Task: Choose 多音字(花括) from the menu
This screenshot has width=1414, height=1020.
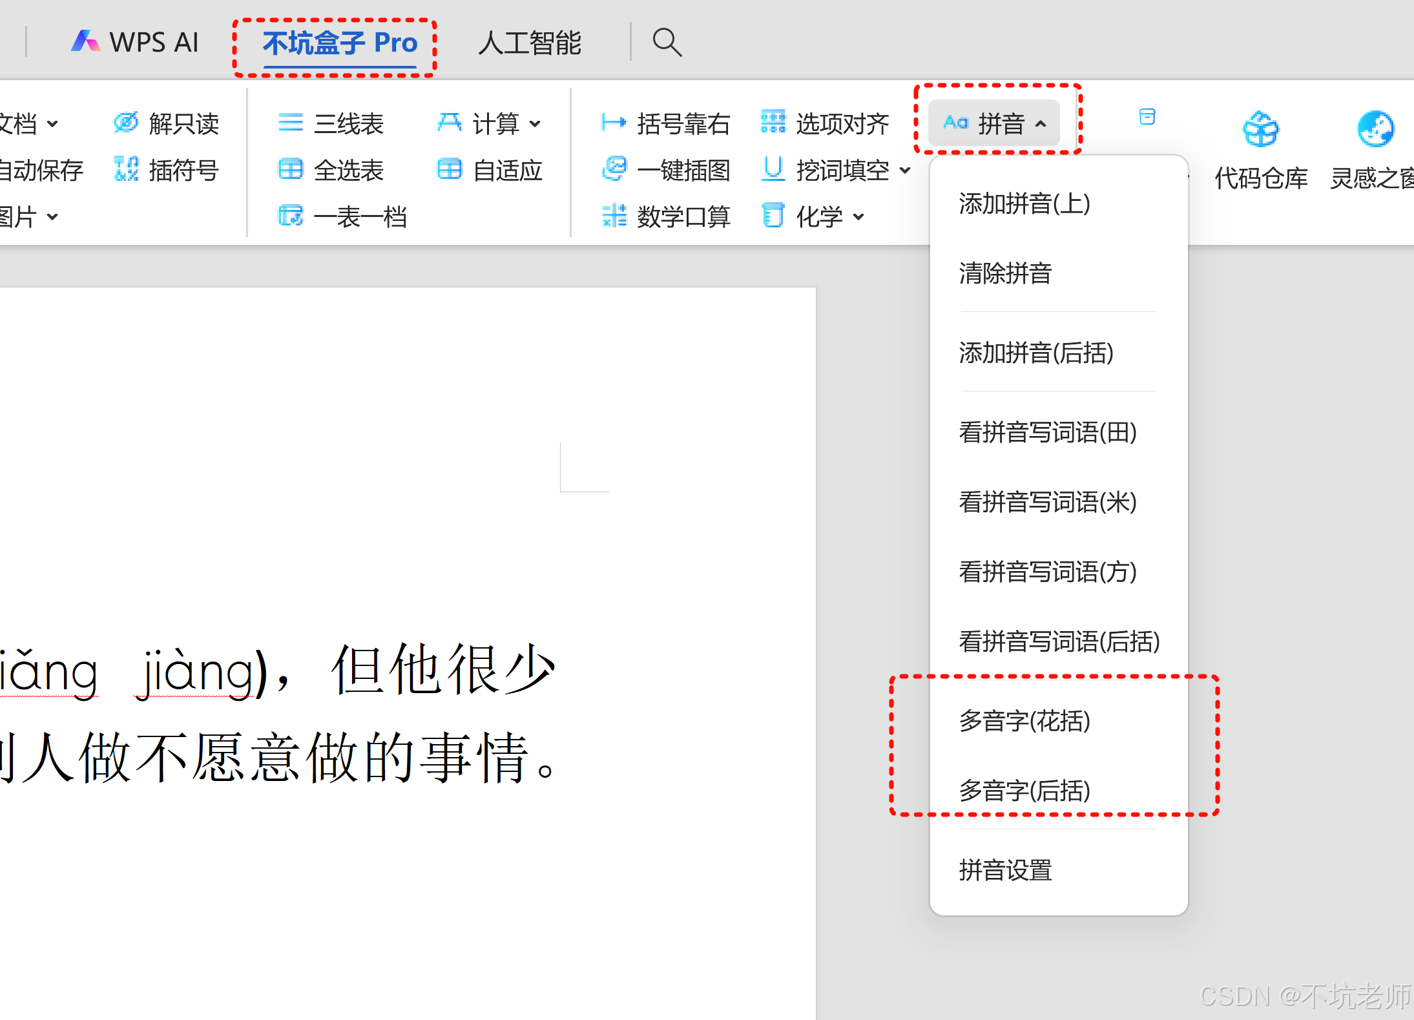Action: [1024, 720]
